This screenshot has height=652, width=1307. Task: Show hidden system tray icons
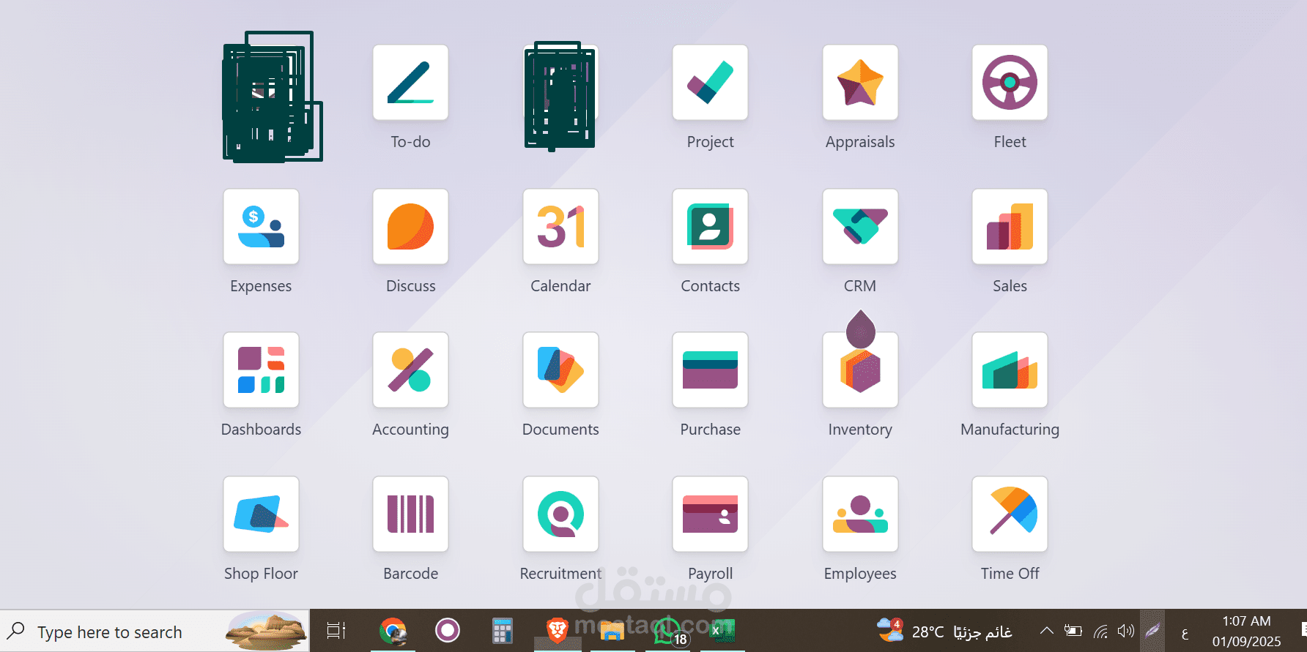tap(1047, 630)
